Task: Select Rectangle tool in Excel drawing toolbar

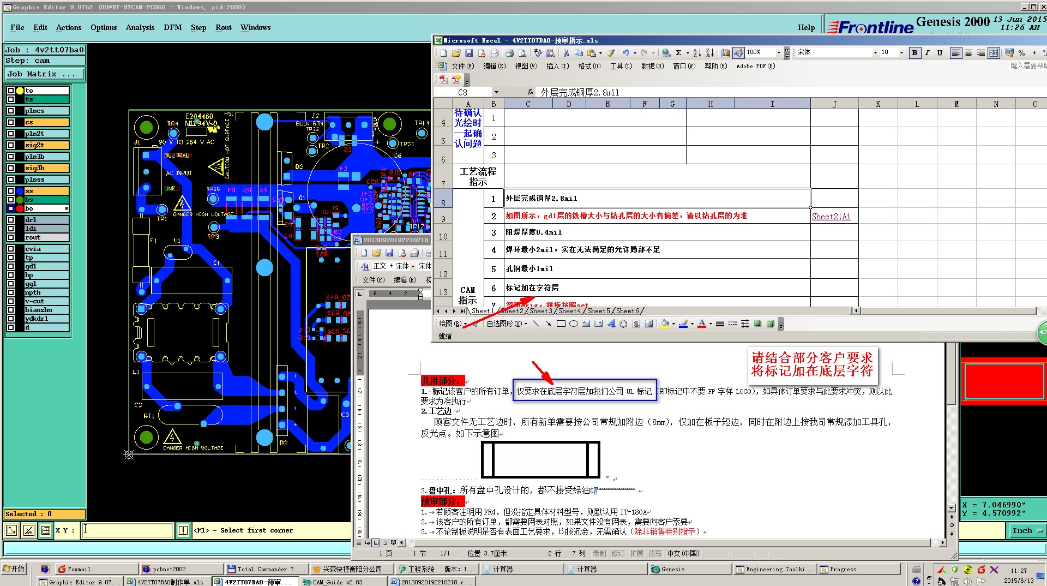Action: [561, 324]
